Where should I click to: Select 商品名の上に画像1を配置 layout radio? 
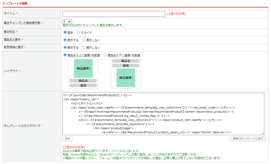click(65, 55)
